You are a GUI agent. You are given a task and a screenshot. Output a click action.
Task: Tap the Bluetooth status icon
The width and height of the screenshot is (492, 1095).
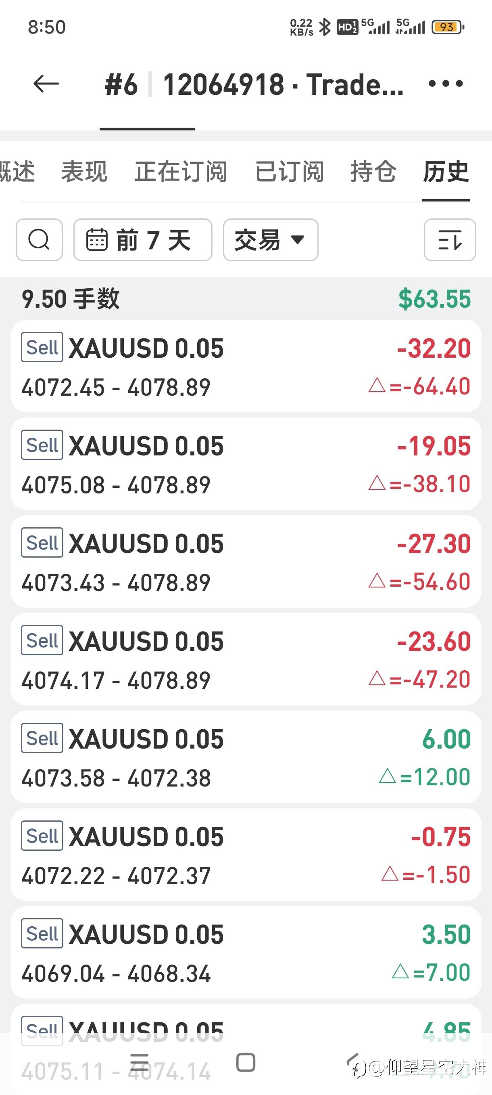click(325, 27)
